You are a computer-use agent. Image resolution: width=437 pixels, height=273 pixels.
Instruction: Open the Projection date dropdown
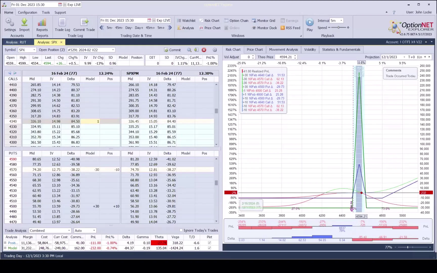(404, 57)
